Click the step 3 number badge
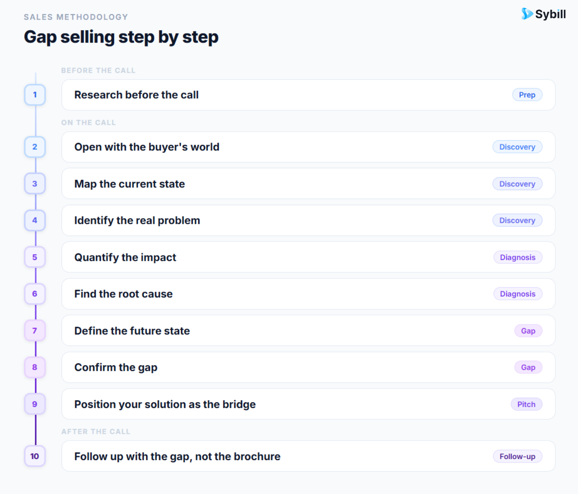 35,184
